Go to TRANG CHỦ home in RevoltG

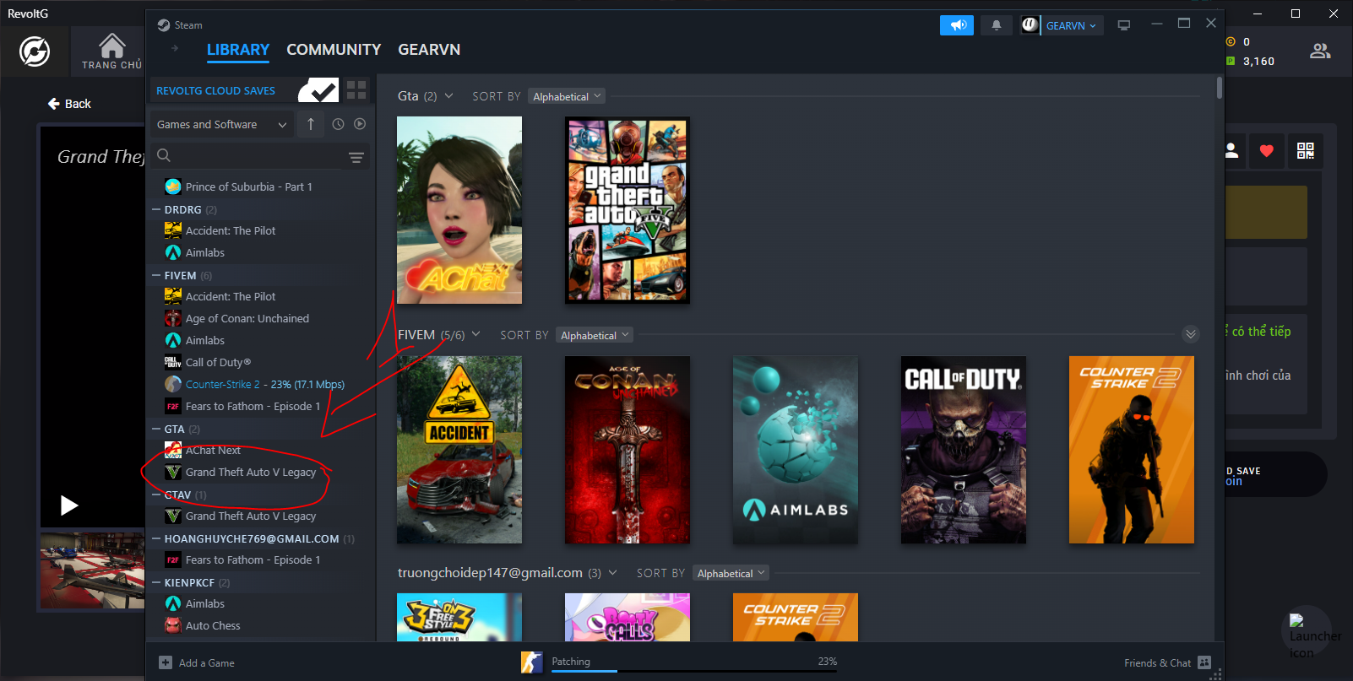pos(111,51)
